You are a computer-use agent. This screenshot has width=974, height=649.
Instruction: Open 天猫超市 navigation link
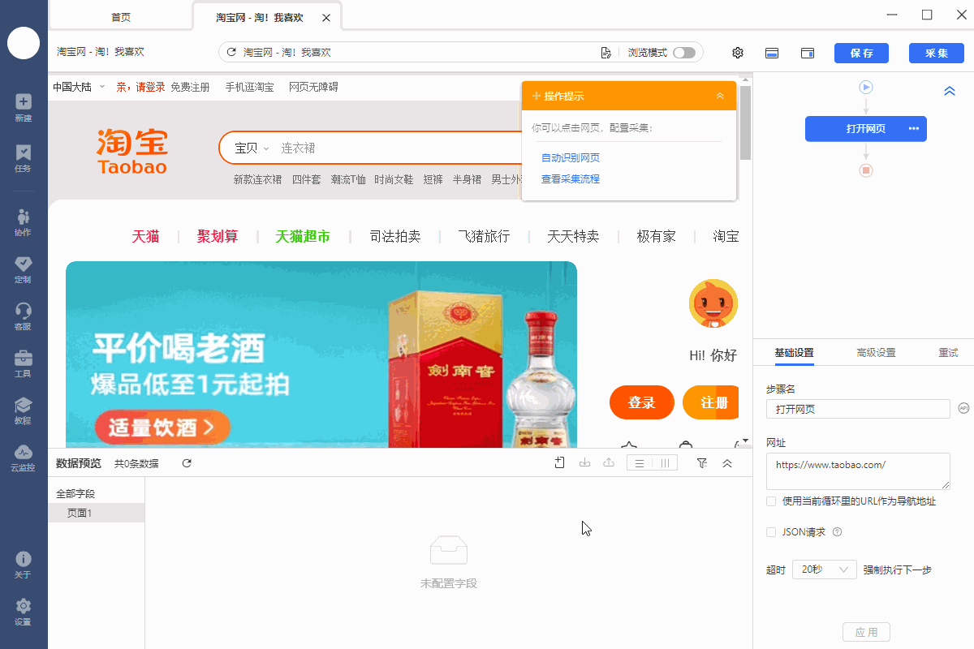[x=303, y=236]
